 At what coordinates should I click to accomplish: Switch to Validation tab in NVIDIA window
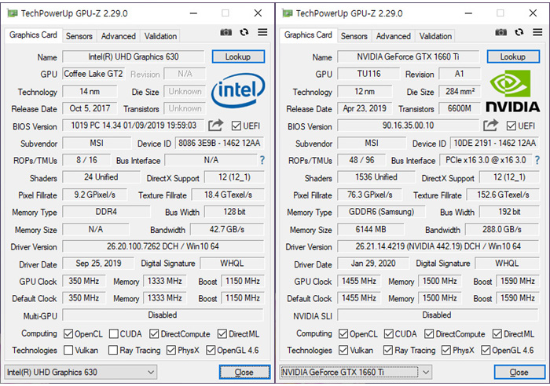coord(435,36)
